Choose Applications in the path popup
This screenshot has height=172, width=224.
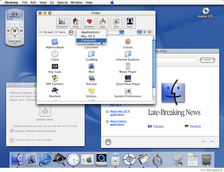click(x=91, y=32)
